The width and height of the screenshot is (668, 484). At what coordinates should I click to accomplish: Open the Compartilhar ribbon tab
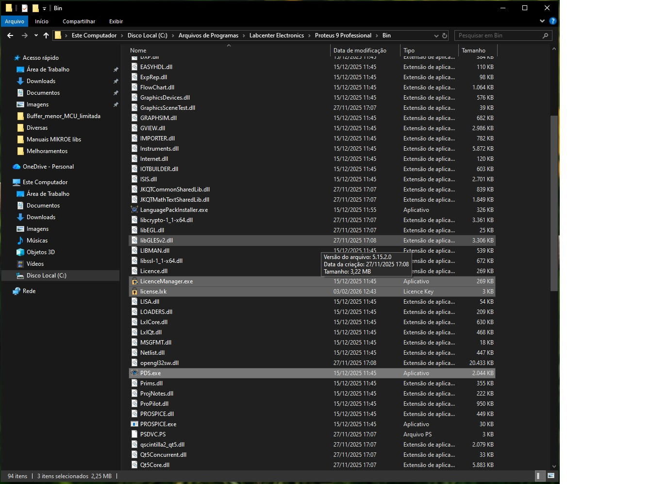coord(79,21)
